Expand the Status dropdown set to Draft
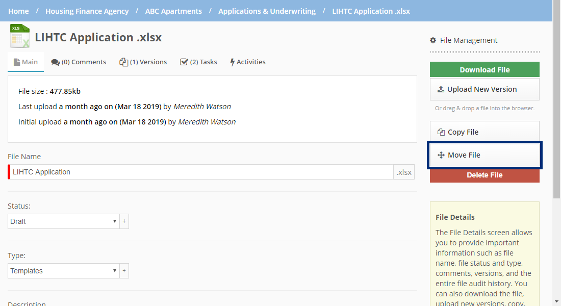Image resolution: width=561 pixels, height=306 pixels. pos(64,221)
